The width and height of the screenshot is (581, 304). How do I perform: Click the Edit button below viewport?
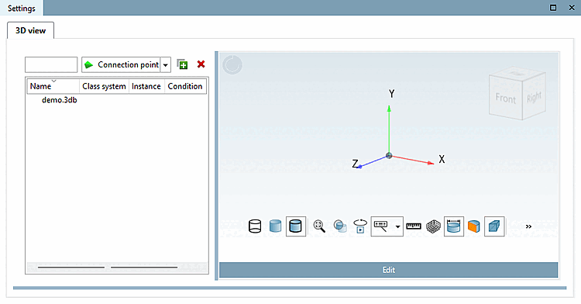(x=388, y=270)
